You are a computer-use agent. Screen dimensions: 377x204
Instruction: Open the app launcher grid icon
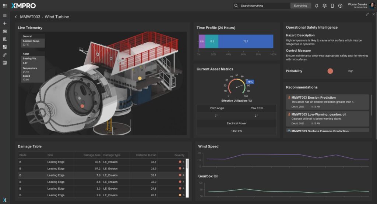click(5, 6)
